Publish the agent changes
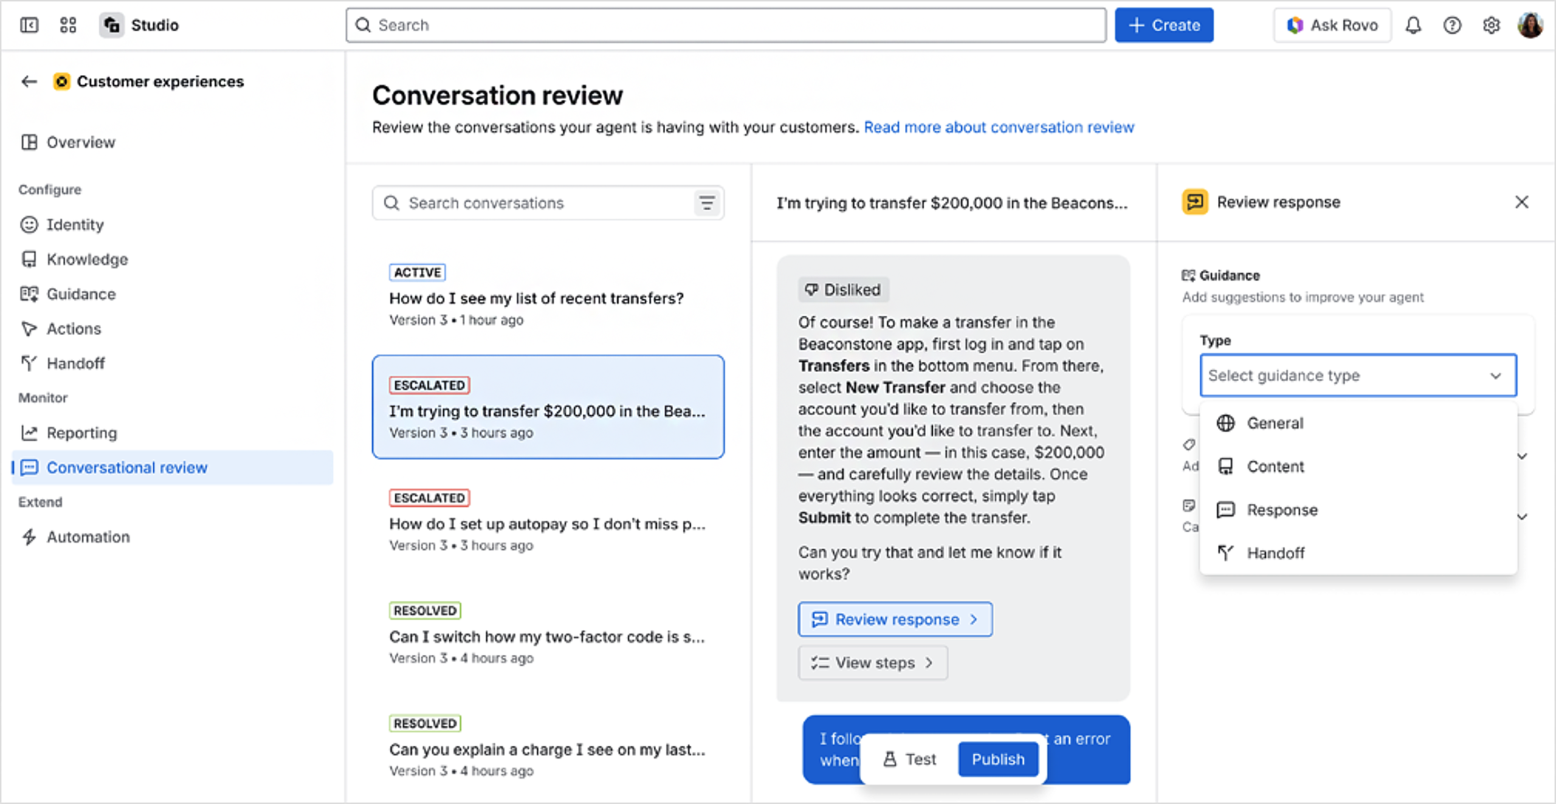The width and height of the screenshot is (1556, 804). point(997,759)
